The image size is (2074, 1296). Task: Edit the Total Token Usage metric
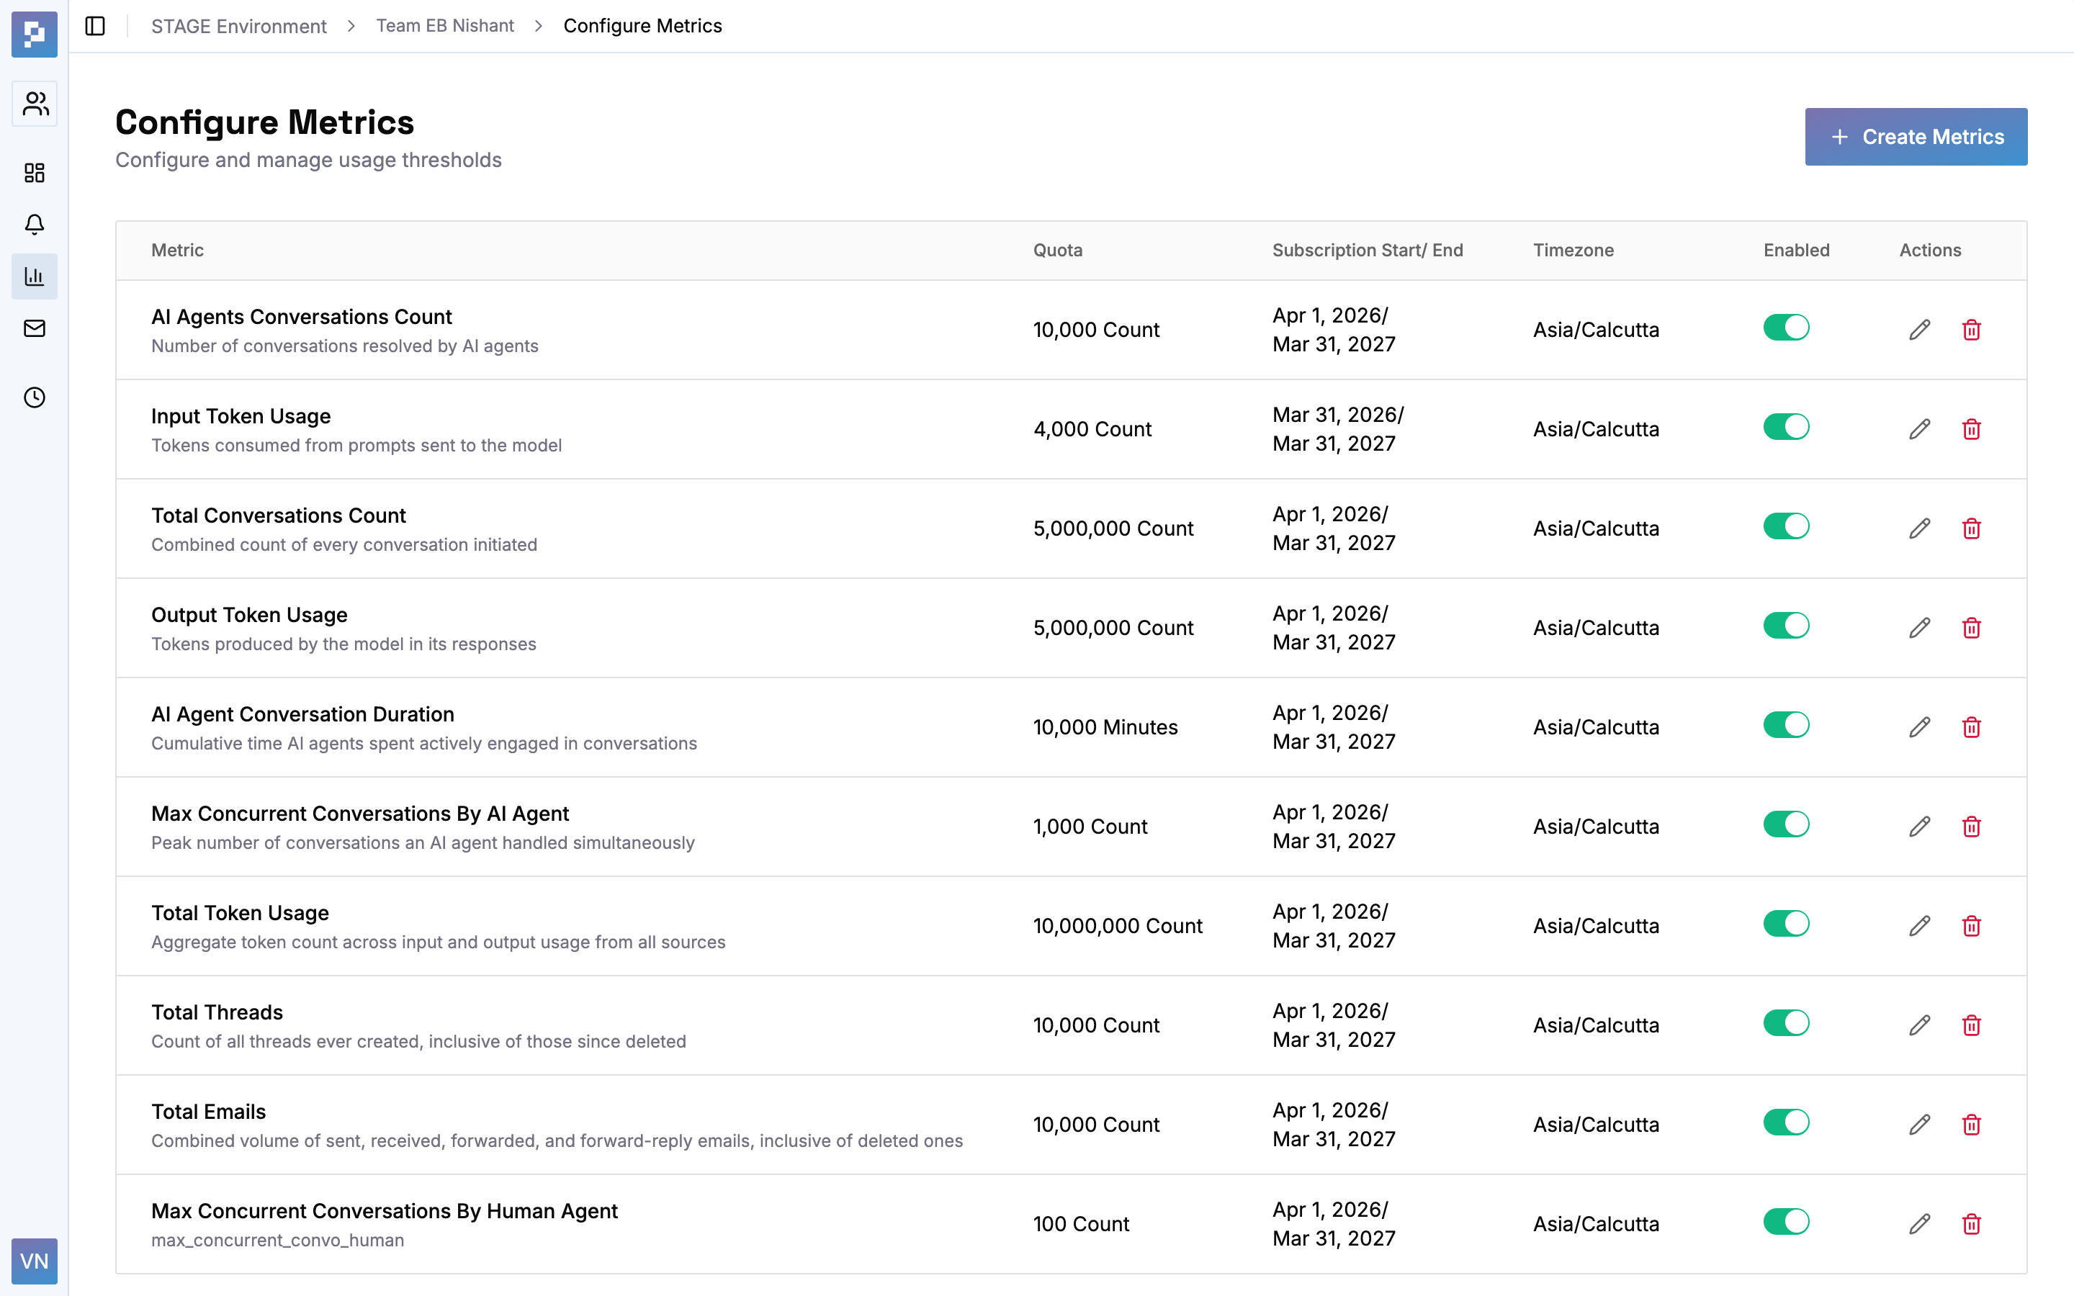pyautogui.click(x=1920, y=926)
